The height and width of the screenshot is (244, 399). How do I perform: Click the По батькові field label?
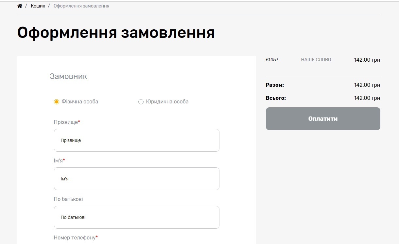(x=68, y=199)
